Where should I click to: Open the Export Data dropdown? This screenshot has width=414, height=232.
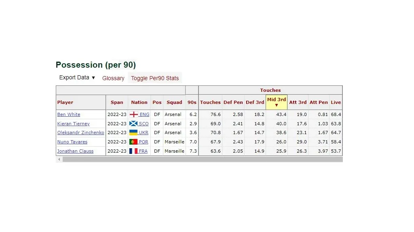(x=77, y=78)
